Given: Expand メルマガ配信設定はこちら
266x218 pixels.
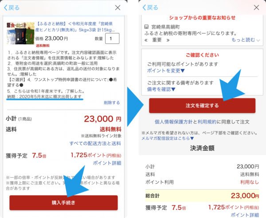Looking at the screenshot, I should [x=168, y=138].
